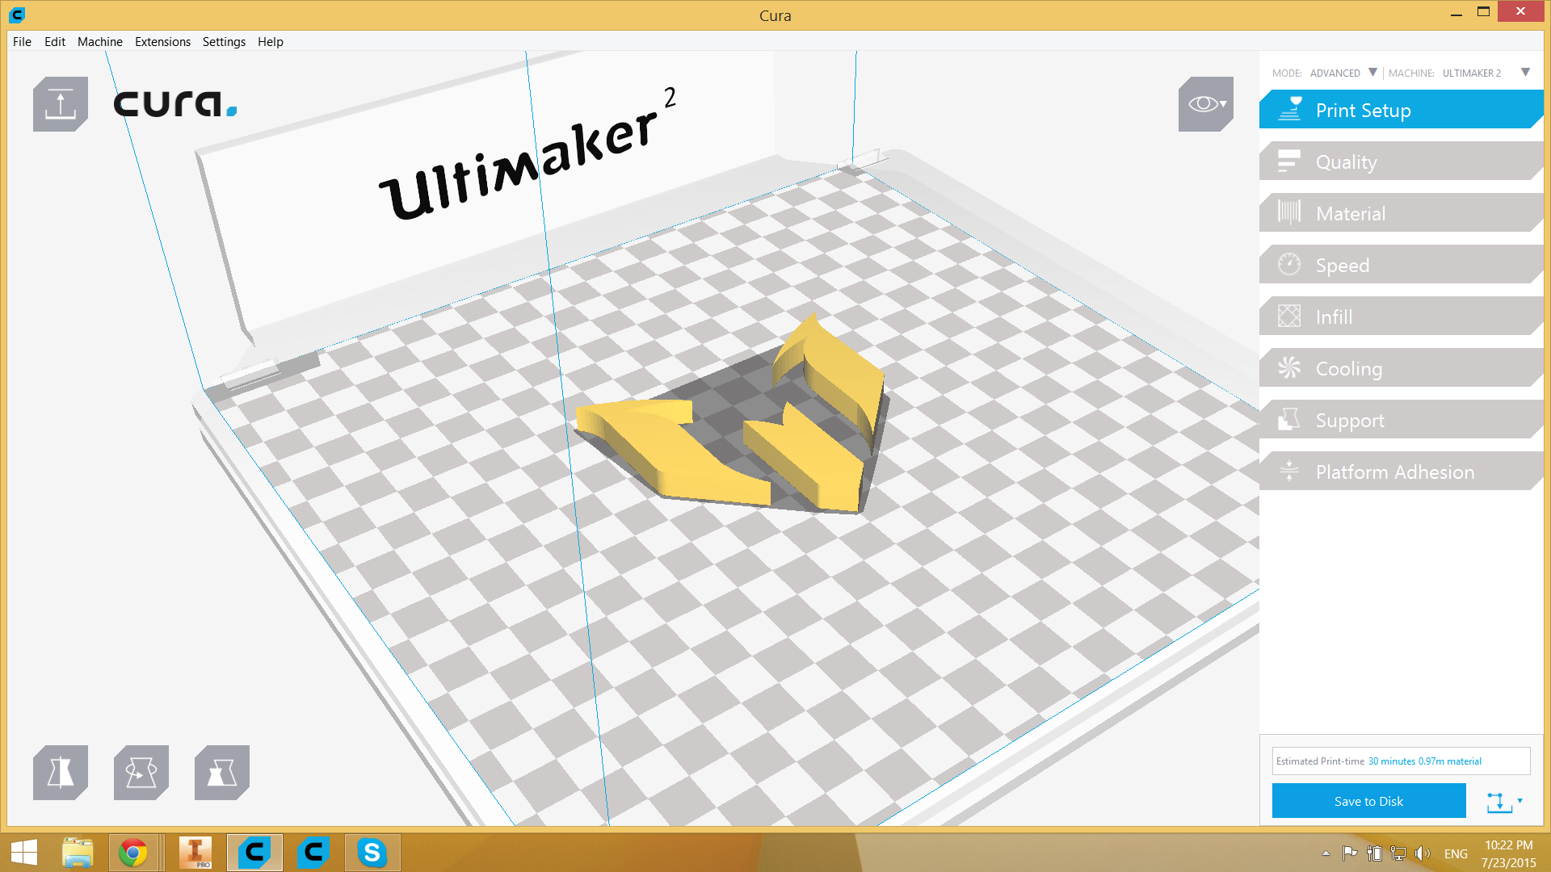
Task: Expand the Cooling settings section
Action: pyautogui.click(x=1402, y=368)
